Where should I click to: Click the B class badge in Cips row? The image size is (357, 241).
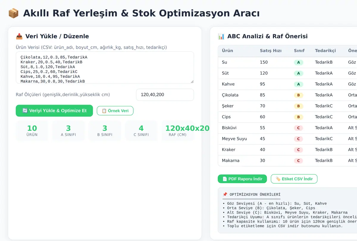click(298, 117)
